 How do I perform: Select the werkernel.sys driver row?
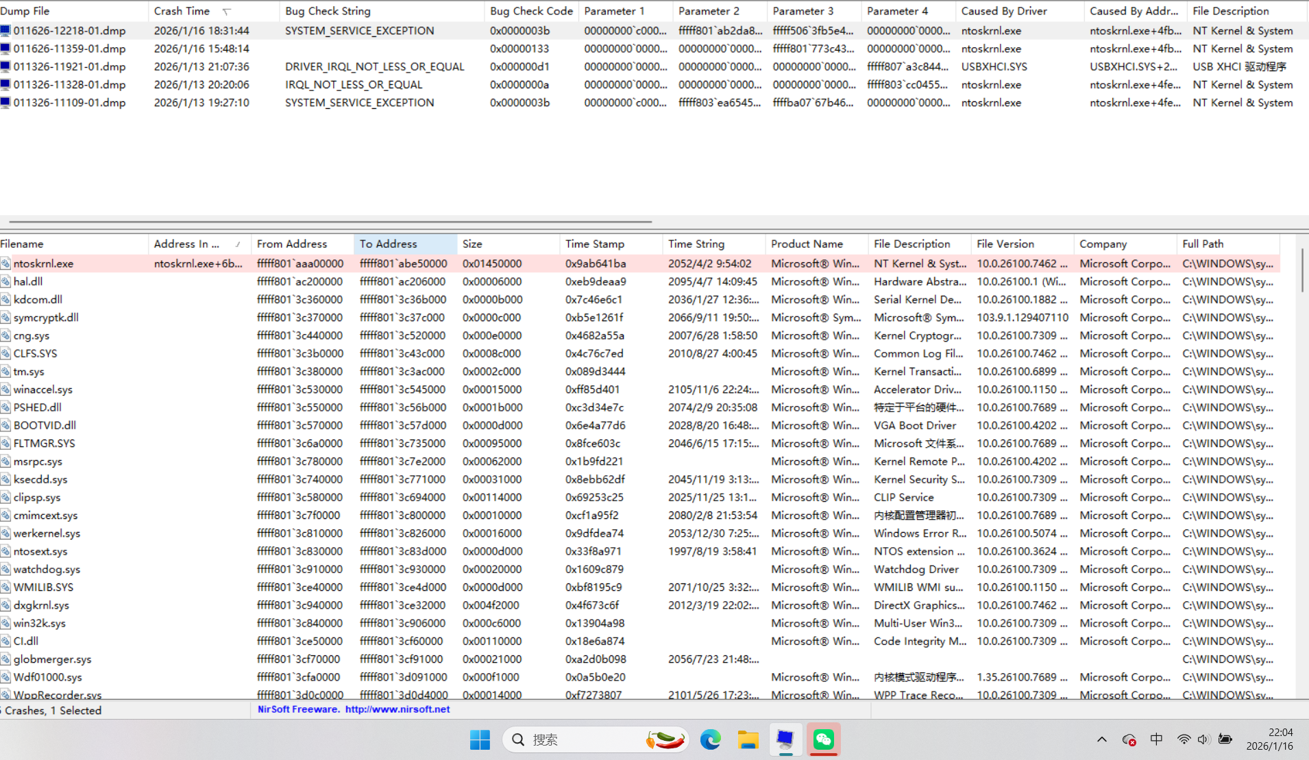click(639, 533)
